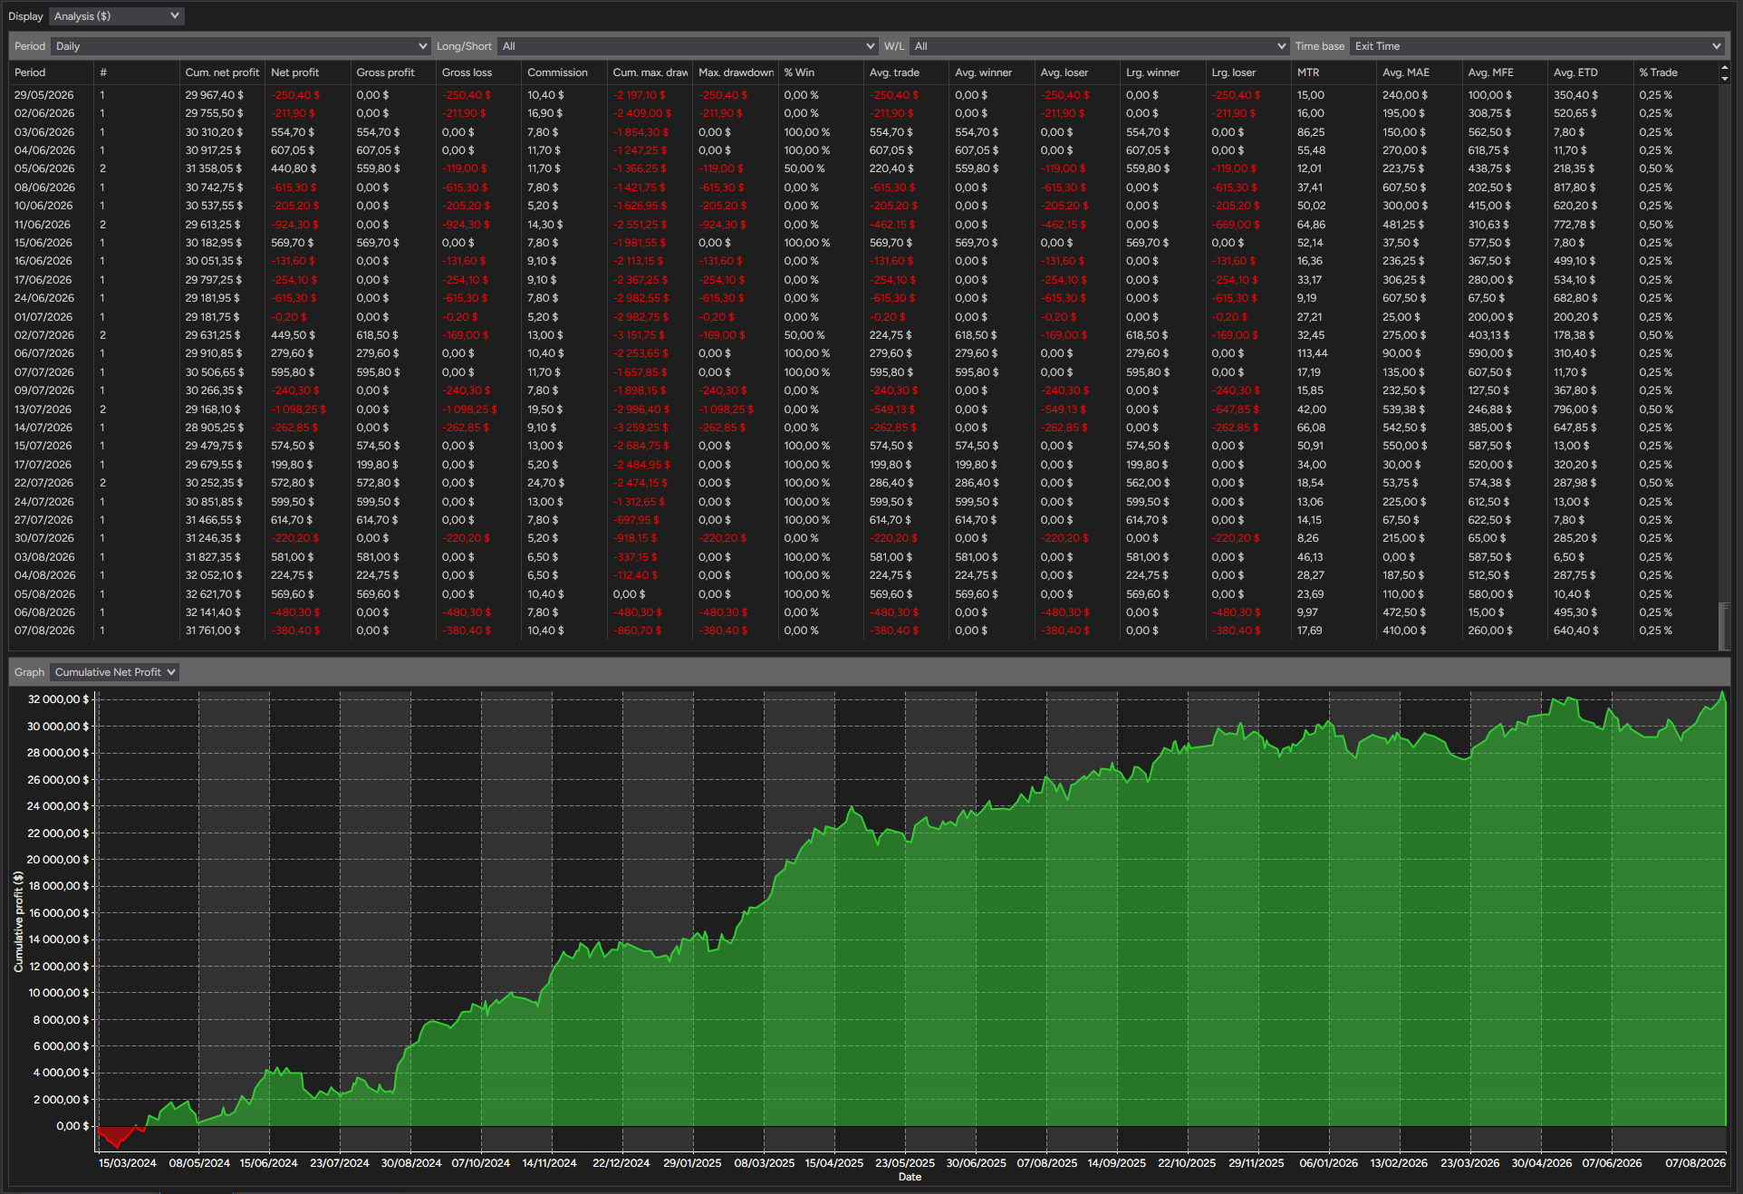Click the Max. drawdown column header
Viewport: 1743px width, 1194px height.
point(736,72)
